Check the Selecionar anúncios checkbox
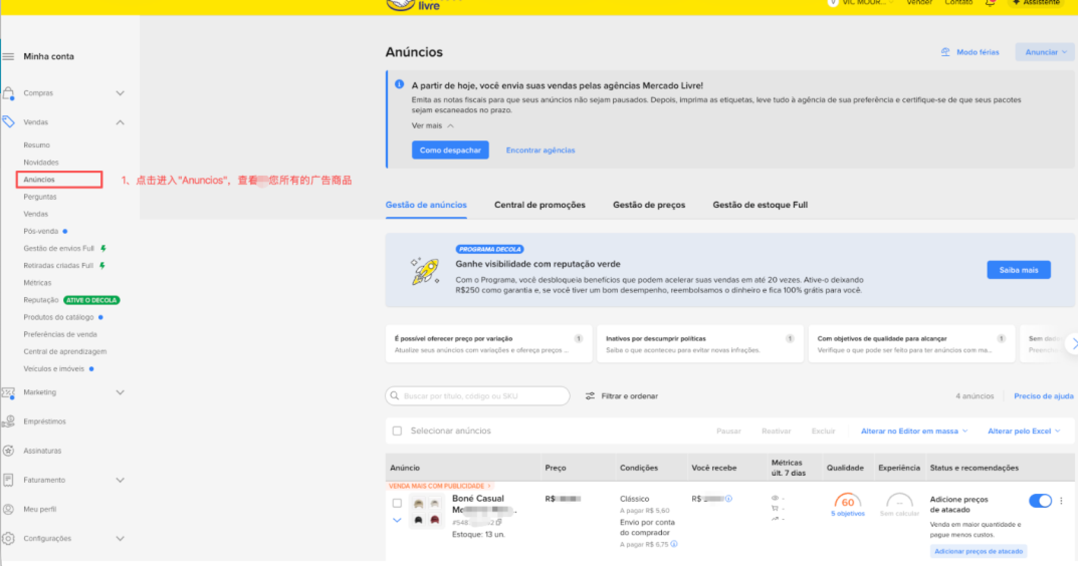Viewport: 1078px width, 566px height. click(397, 431)
